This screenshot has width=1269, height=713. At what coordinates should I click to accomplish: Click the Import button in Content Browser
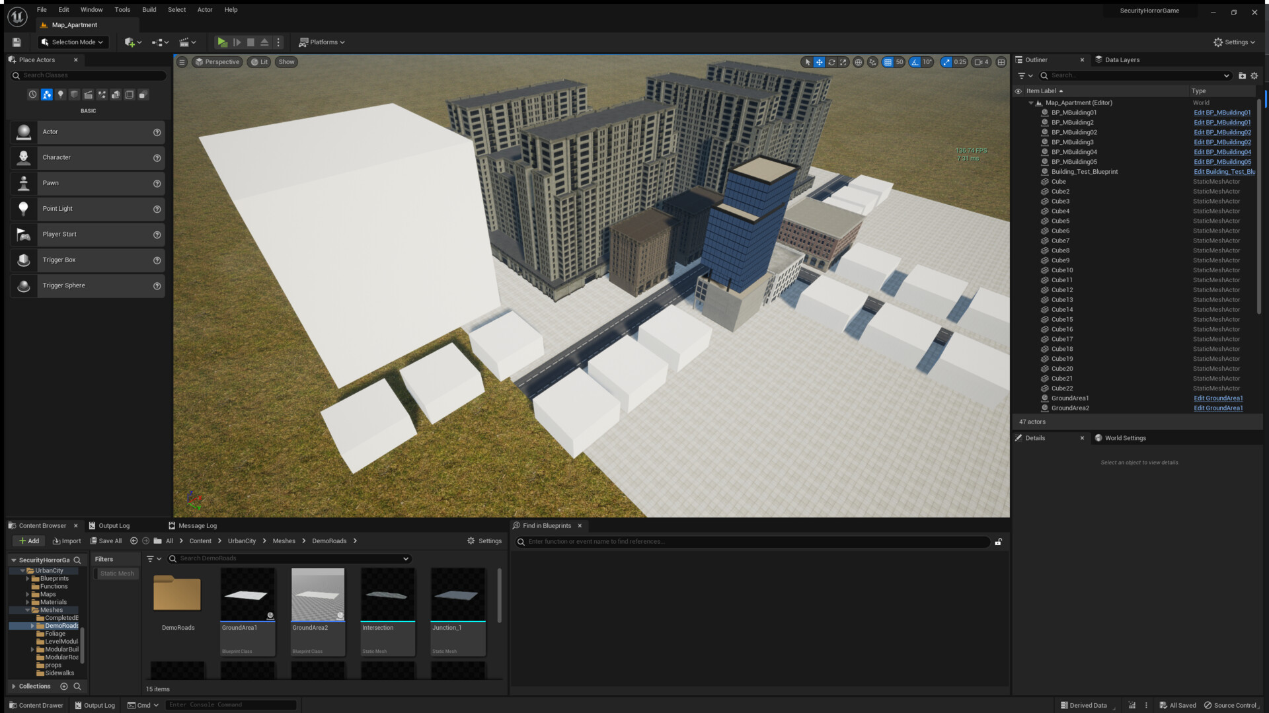(67, 541)
